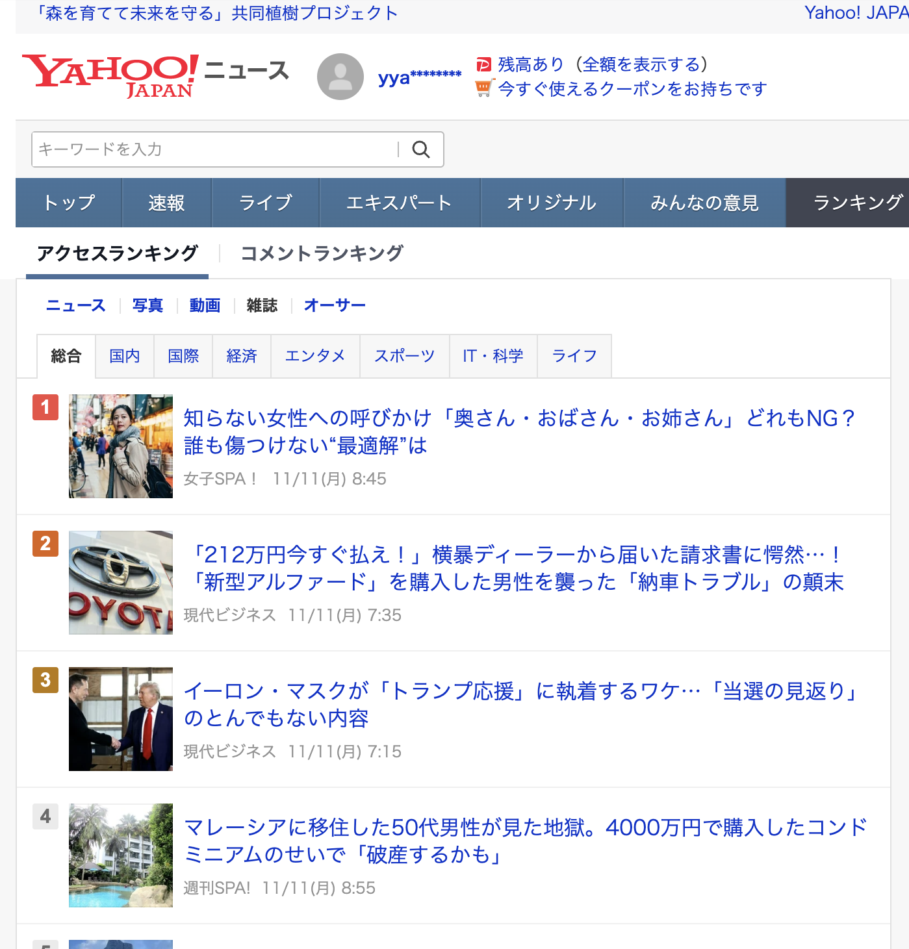The width and height of the screenshot is (909, 949).
Task: Click 週刊SPA! 11/11(月) 8:55 source text
Action: [x=279, y=888]
